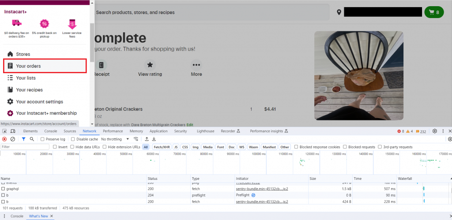The height and width of the screenshot is (220, 452).
Task: Filter requests by JS
Action: 176,147
